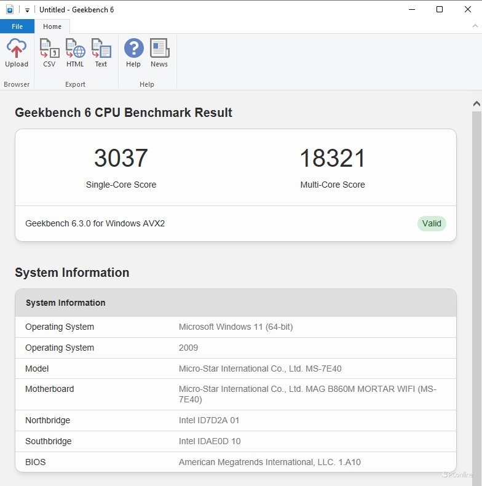The width and height of the screenshot is (482, 486).
Task: Click the Upload cloud icon
Action: (17, 49)
